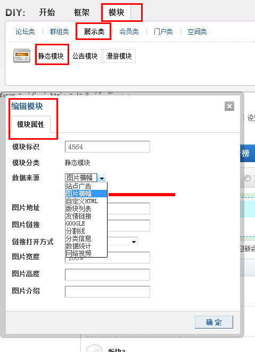
Task: Click the 图片链接 input field
Action: (129, 226)
